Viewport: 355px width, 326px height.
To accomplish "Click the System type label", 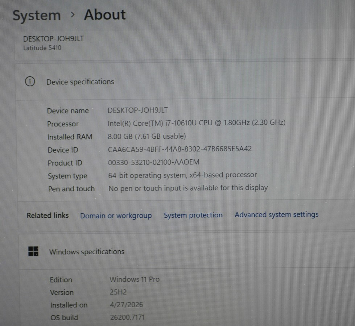I will [67, 176].
